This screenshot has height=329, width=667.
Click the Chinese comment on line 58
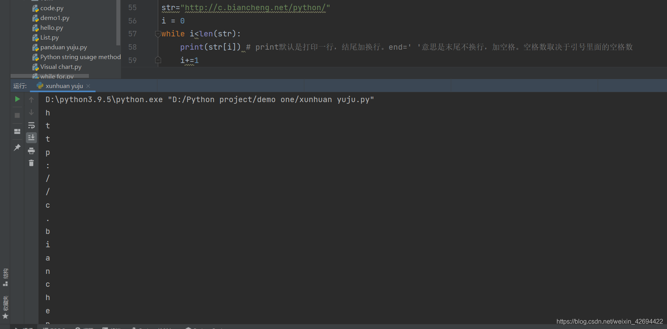439,47
